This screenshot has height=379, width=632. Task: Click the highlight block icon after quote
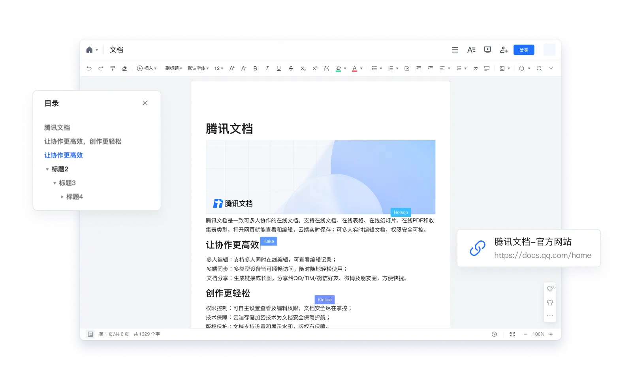click(487, 68)
